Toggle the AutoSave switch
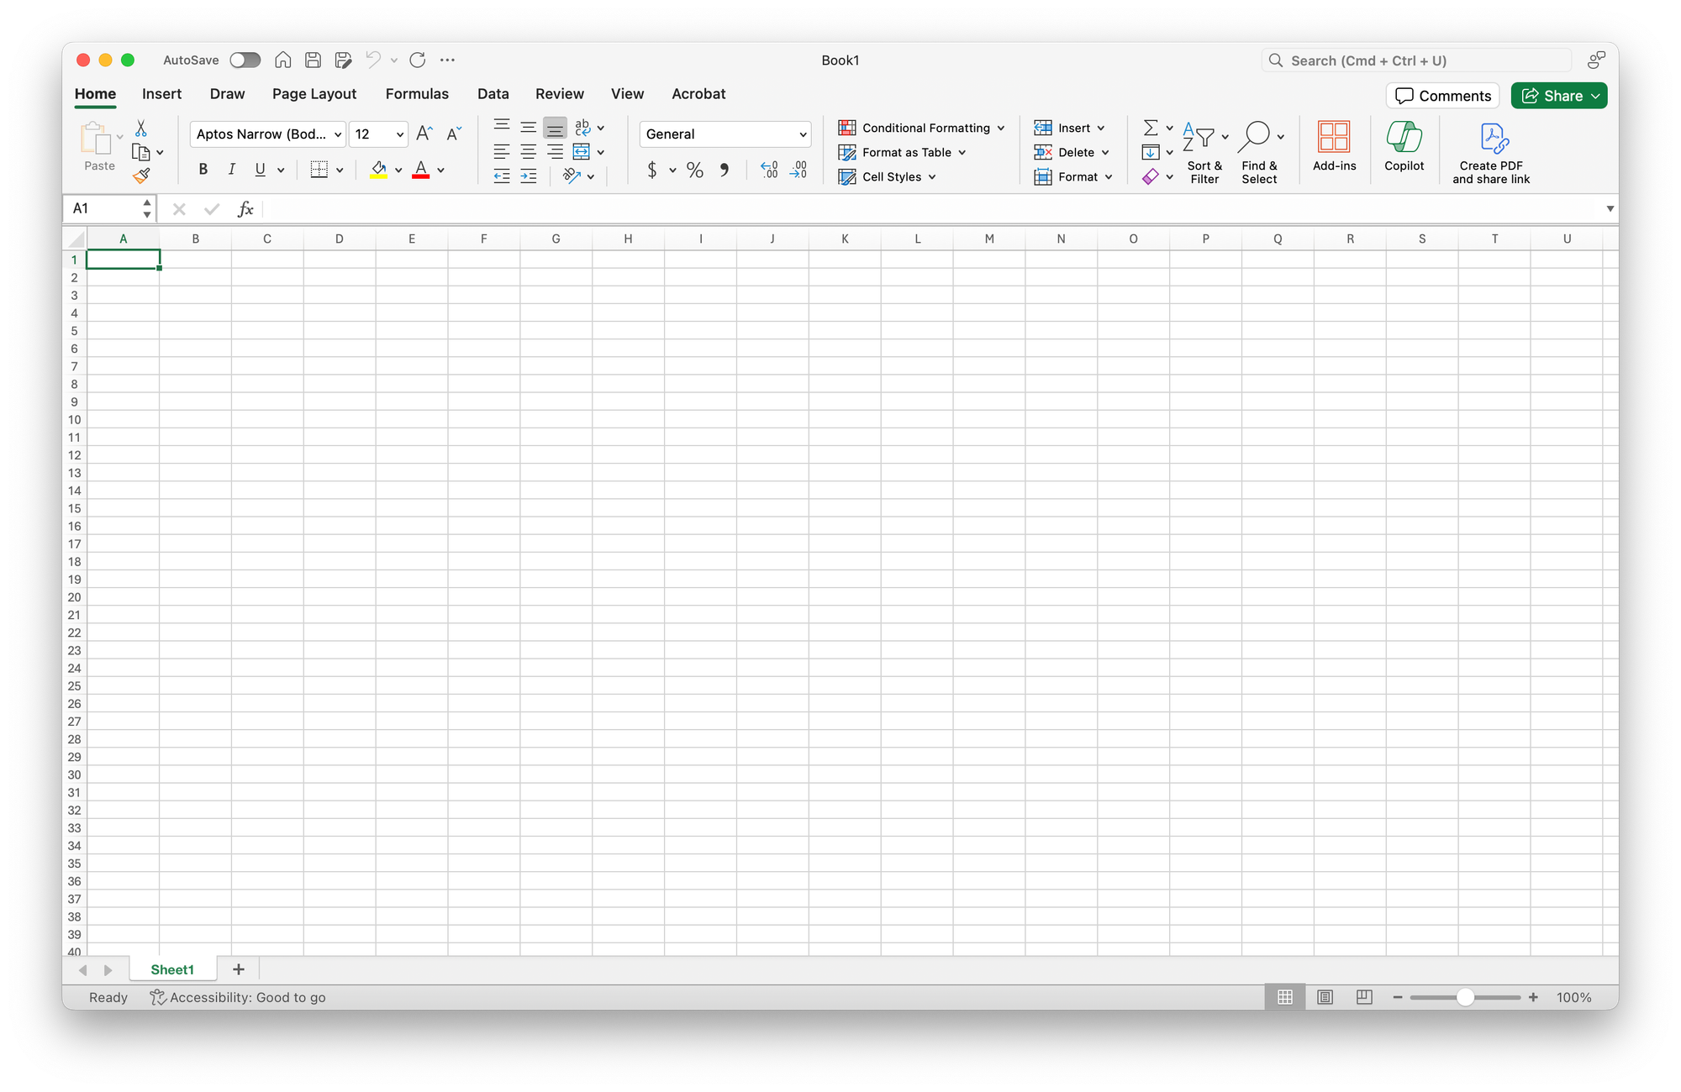The height and width of the screenshot is (1092, 1681). (x=245, y=60)
